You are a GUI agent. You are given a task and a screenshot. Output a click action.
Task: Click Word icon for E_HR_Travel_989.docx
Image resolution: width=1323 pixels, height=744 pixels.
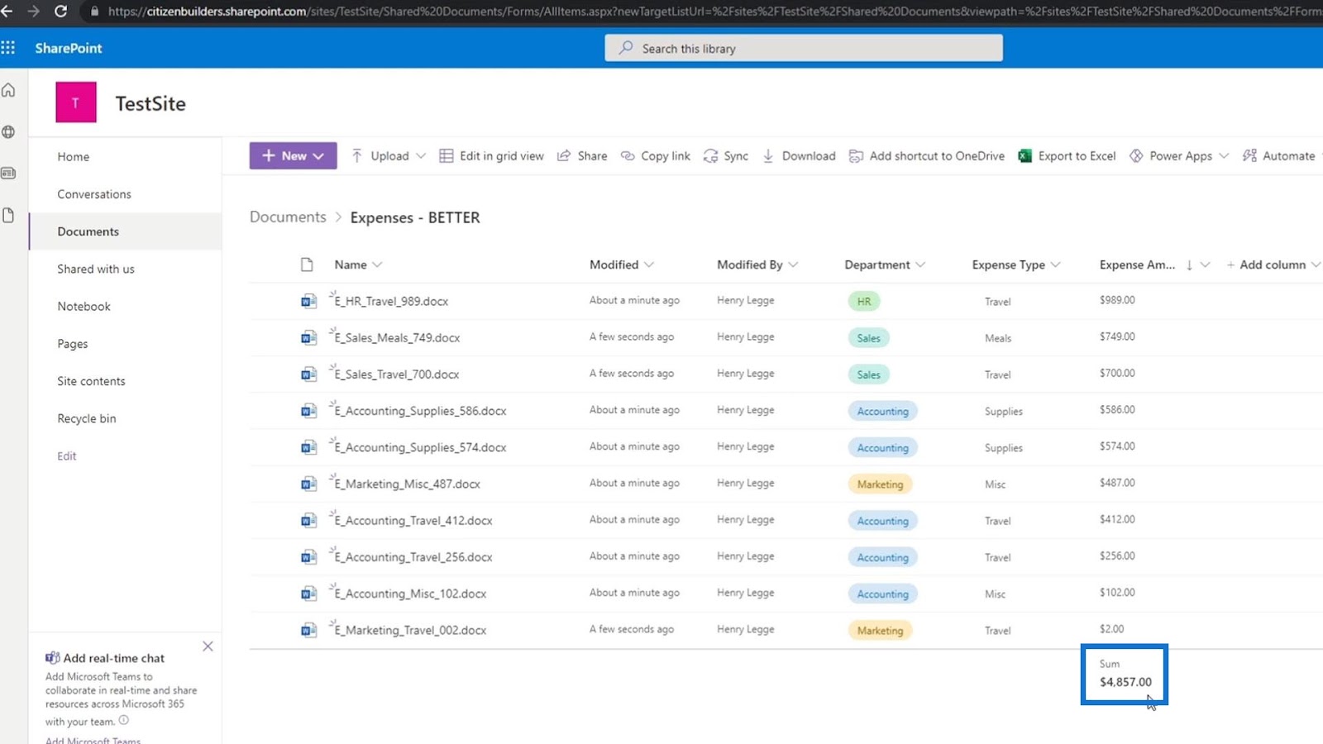[308, 301]
